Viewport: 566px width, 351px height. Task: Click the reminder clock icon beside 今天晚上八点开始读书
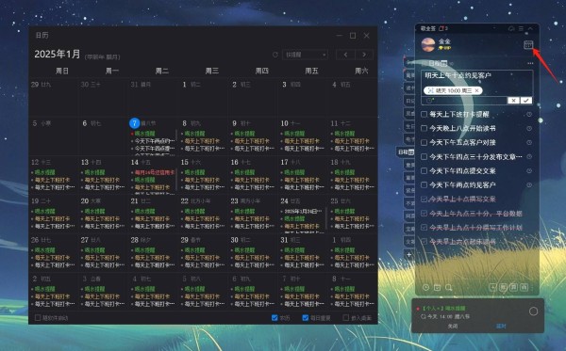pyautogui.click(x=529, y=129)
